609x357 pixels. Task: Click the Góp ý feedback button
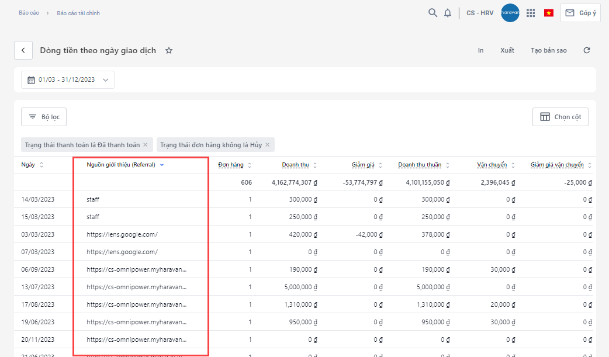pos(580,13)
